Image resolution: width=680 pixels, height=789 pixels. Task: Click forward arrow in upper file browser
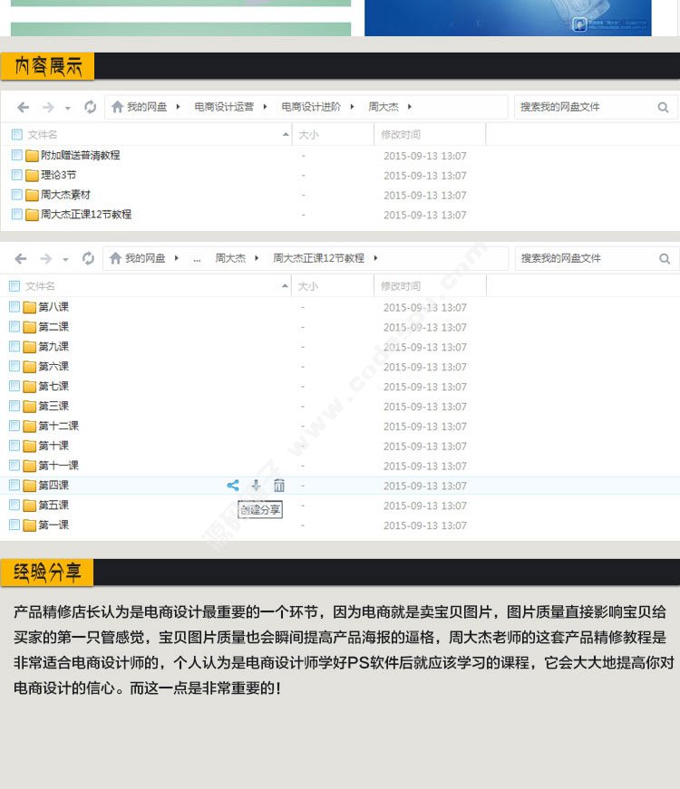click(48, 107)
